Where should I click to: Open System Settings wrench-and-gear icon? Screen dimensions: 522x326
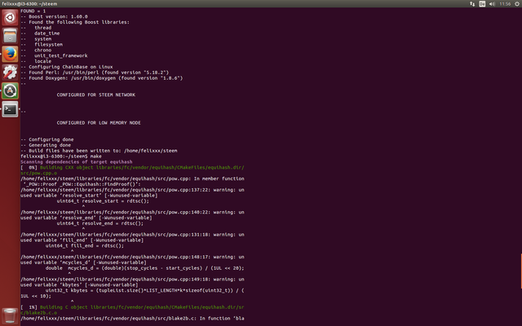coord(10,73)
